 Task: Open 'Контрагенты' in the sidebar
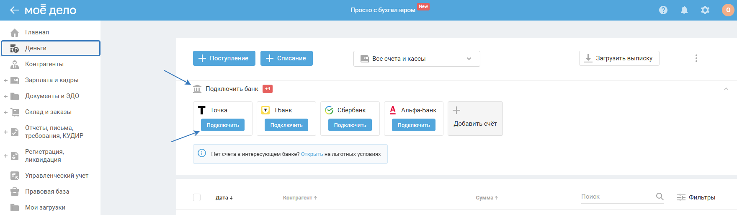point(44,64)
